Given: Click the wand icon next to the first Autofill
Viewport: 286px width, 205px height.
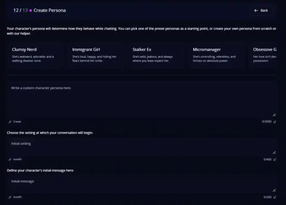Looking at the screenshot, I should click(x=10, y=159).
